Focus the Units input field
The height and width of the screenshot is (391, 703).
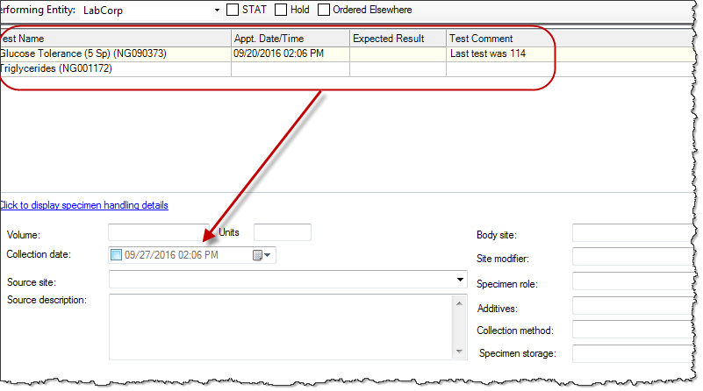[x=283, y=232]
